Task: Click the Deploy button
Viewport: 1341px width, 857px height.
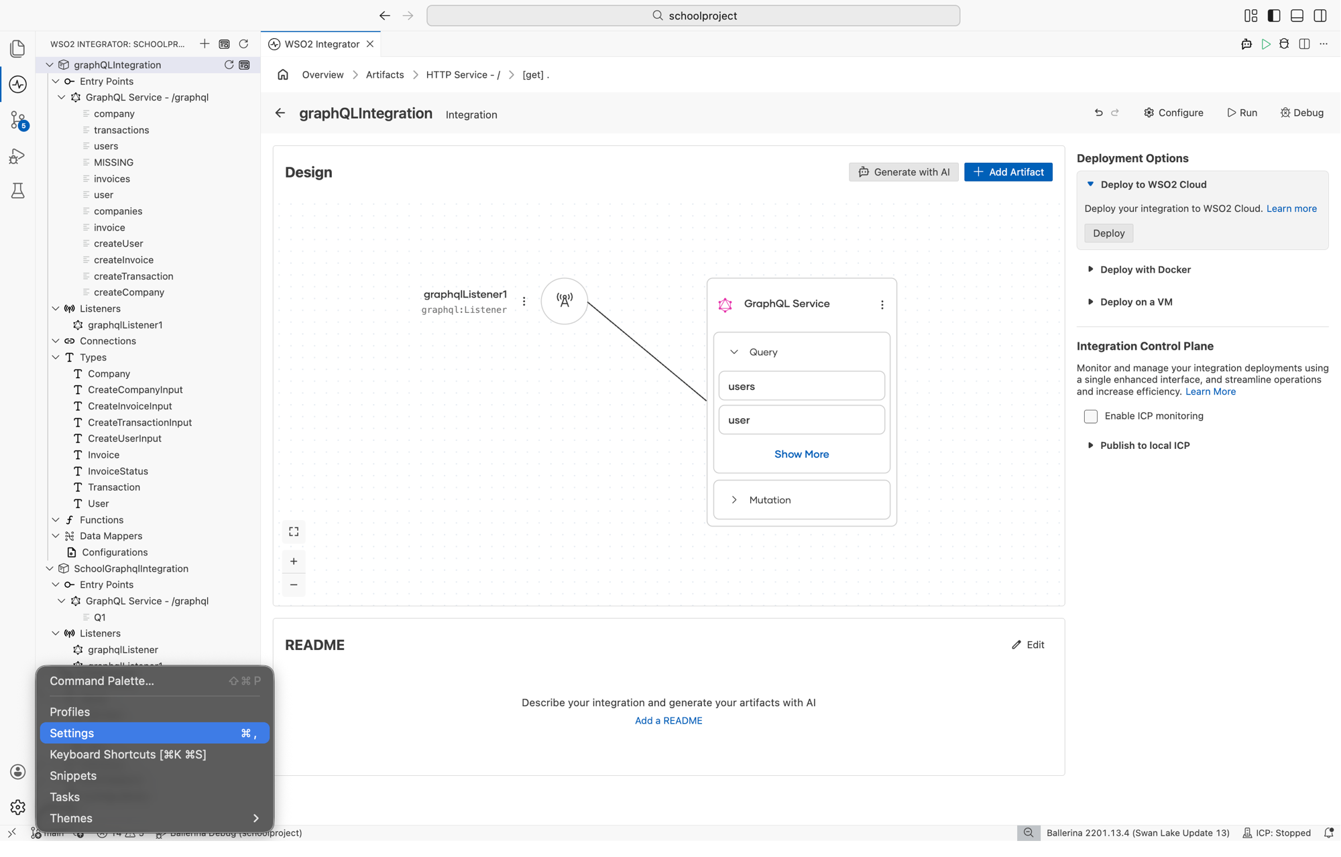Action: [x=1108, y=233]
